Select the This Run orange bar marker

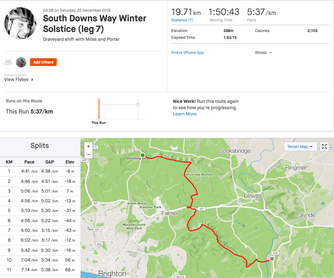coord(99,109)
